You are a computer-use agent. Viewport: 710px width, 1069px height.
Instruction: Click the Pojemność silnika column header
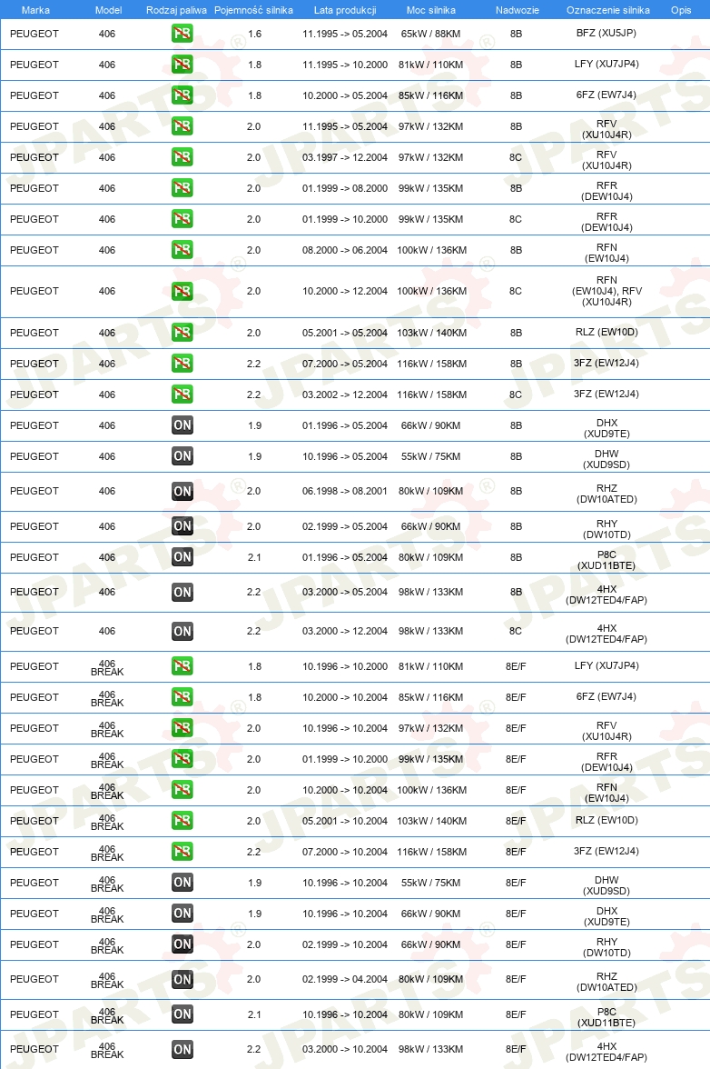(x=253, y=10)
